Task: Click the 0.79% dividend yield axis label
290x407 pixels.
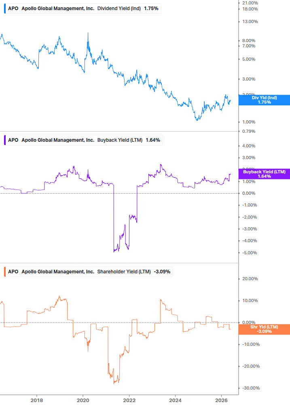Action: [x=249, y=131]
